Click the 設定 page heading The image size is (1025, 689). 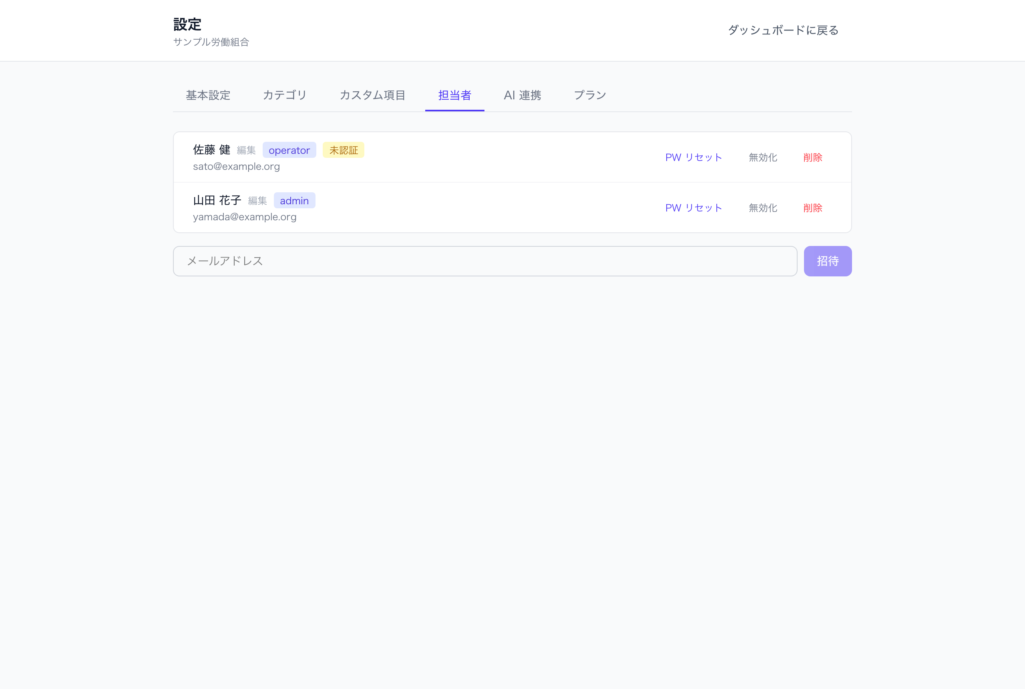(187, 24)
